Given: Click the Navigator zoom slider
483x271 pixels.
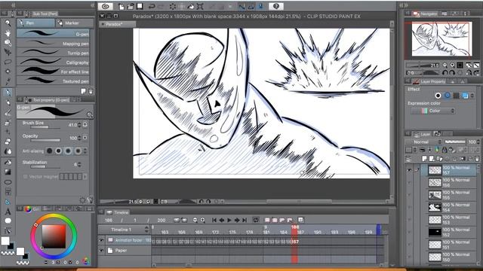Looking at the screenshot, I should (x=423, y=65).
